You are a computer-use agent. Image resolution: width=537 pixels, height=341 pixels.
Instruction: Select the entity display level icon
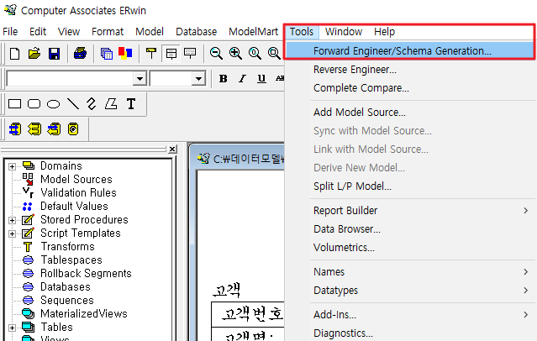point(151,54)
